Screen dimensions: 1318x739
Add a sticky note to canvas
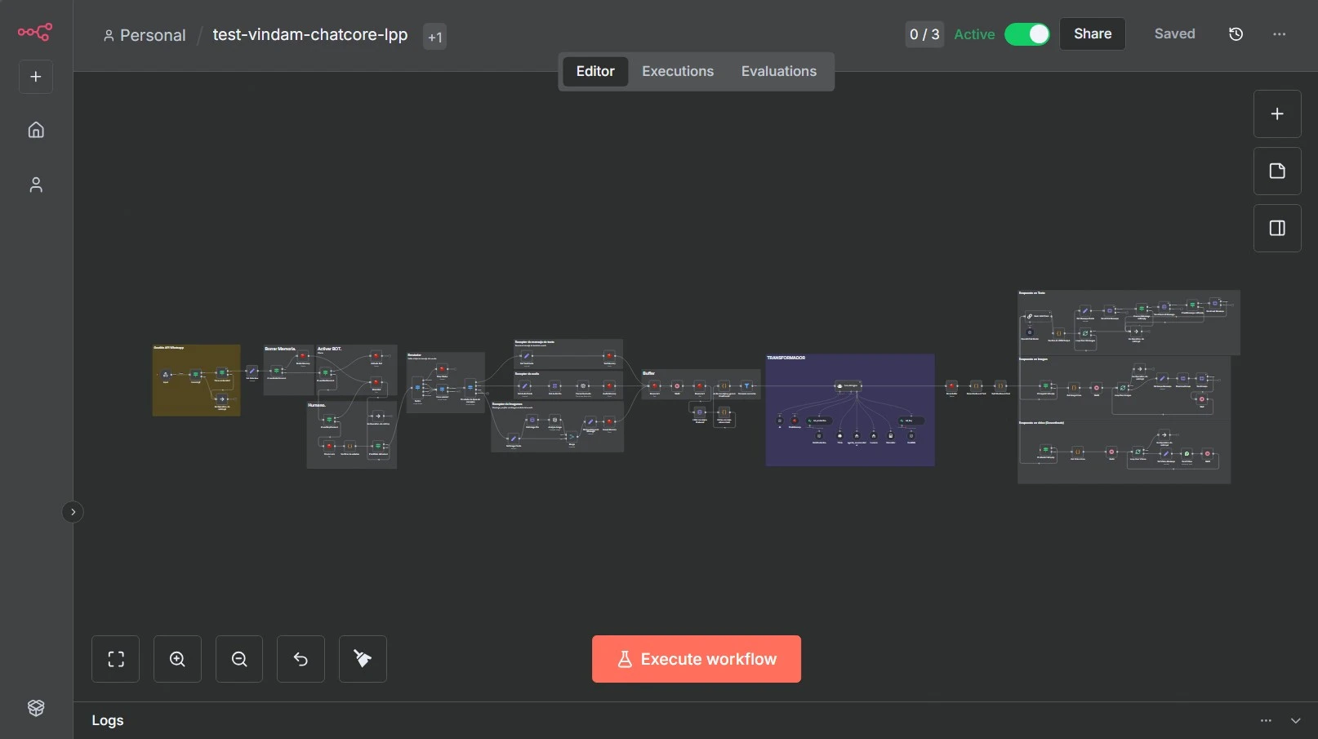[x=1277, y=171]
